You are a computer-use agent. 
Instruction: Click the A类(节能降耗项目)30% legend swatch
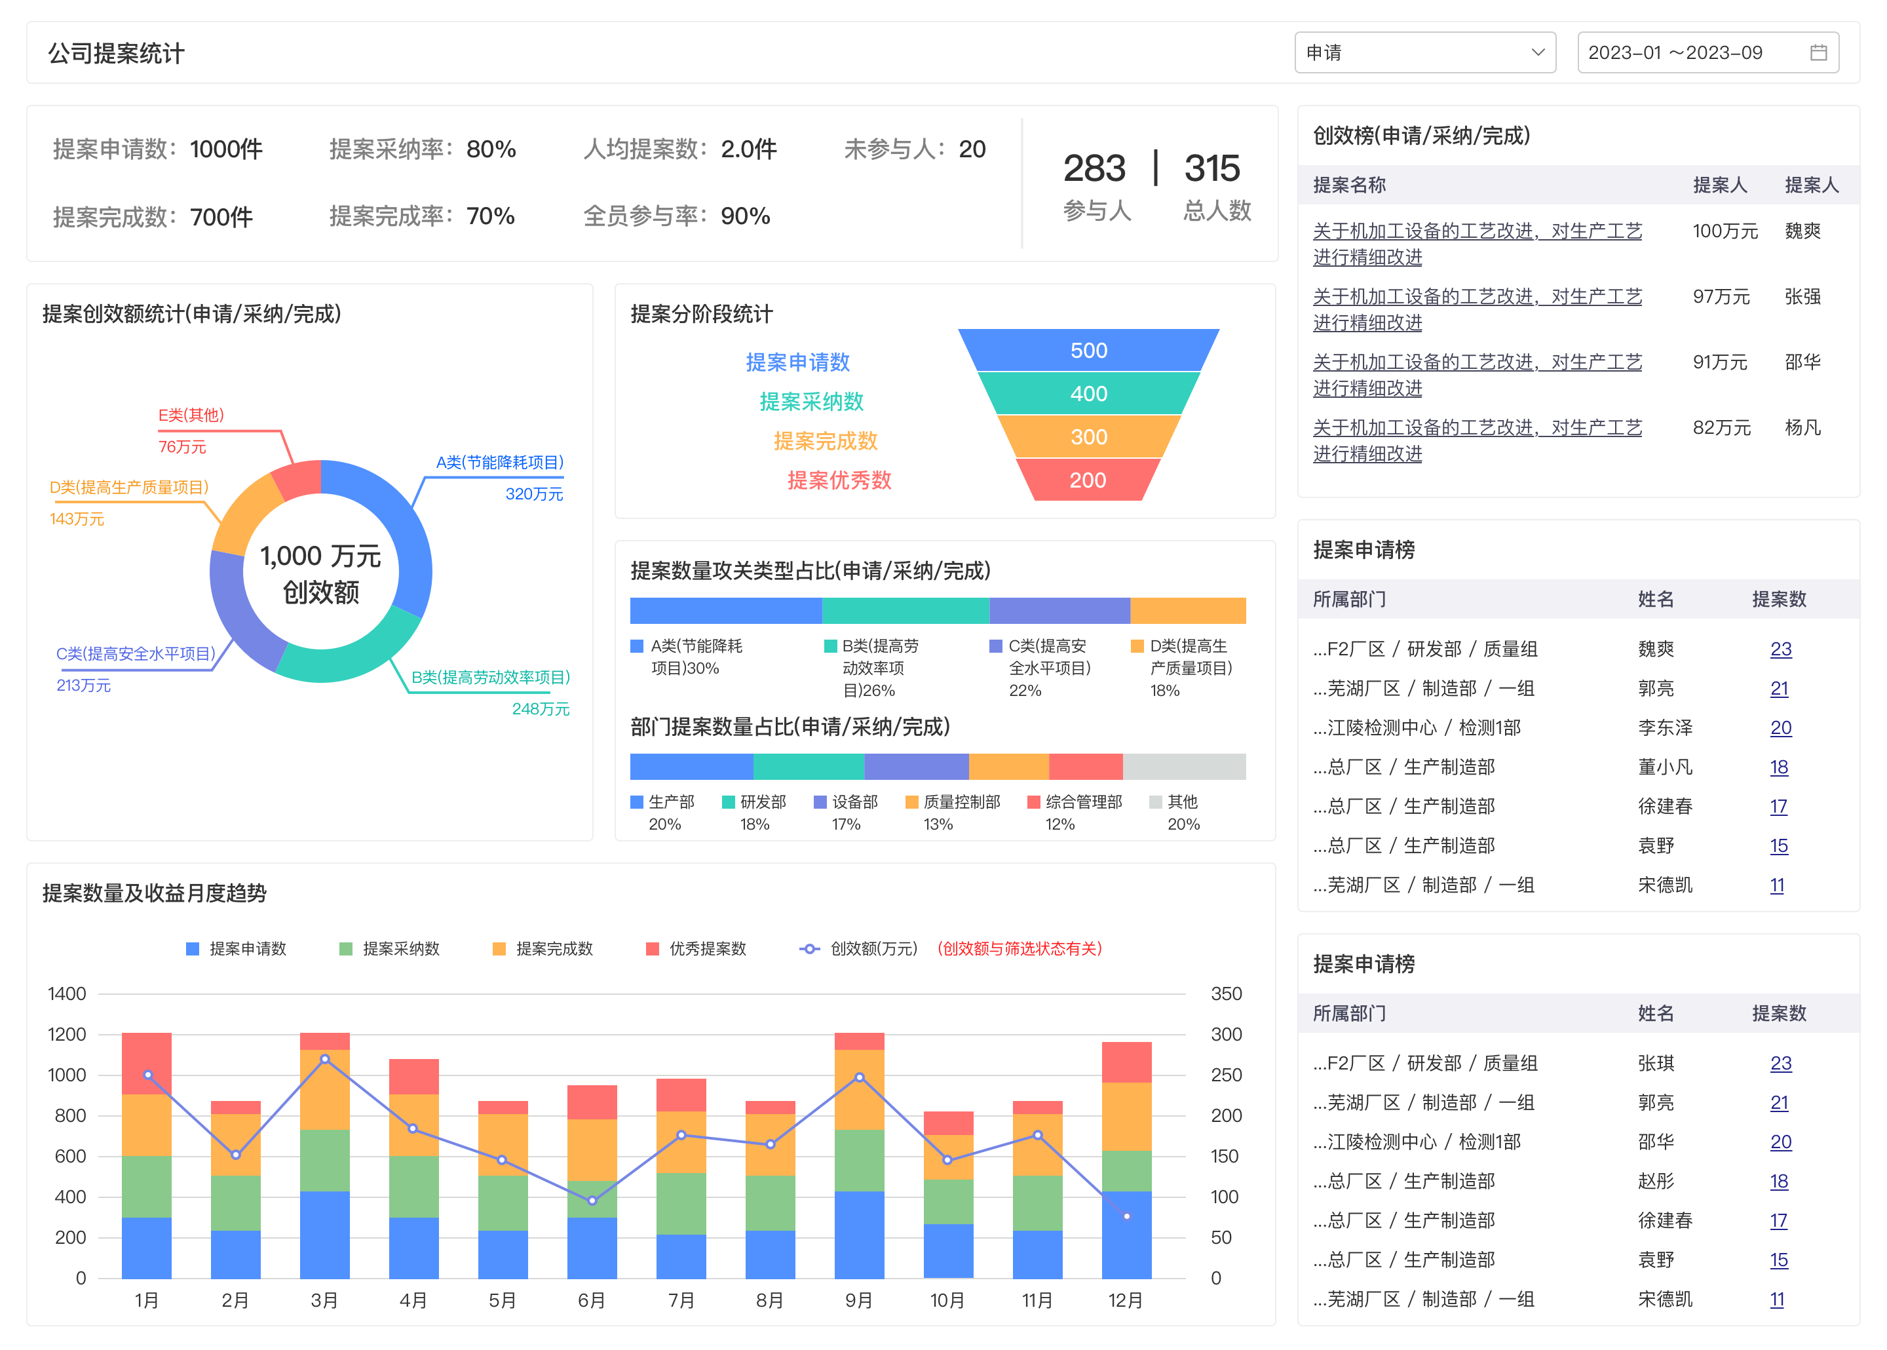[x=638, y=646]
